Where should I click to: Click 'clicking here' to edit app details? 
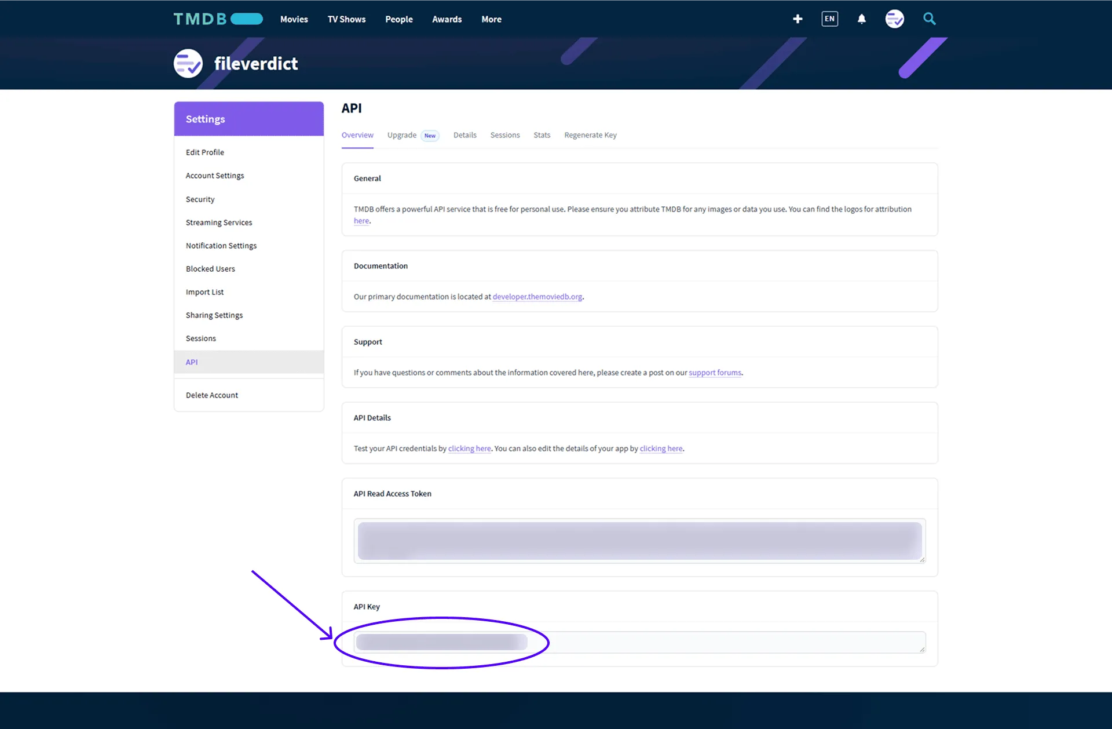[661, 449]
